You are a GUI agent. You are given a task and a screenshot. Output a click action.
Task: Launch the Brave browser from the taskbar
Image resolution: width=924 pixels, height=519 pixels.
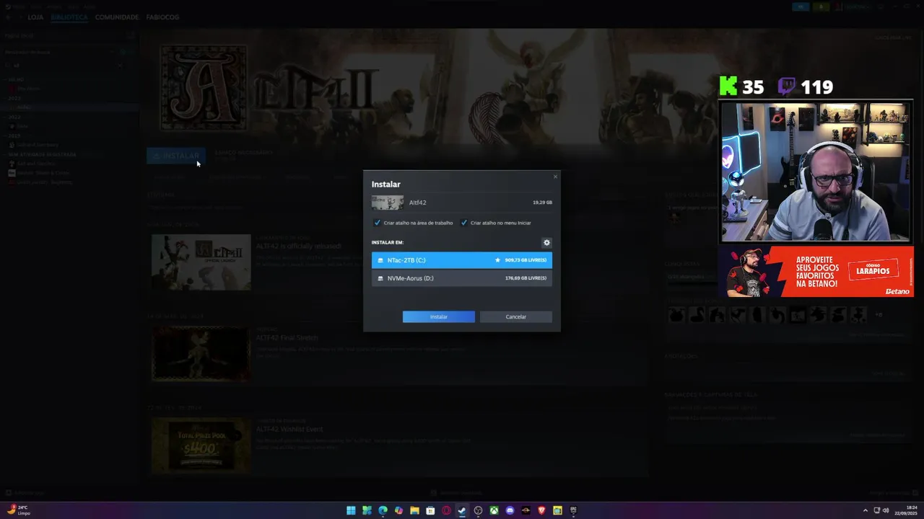[x=541, y=510]
